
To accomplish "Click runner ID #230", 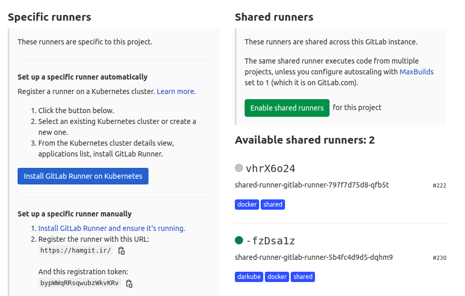I will (x=439, y=258).
